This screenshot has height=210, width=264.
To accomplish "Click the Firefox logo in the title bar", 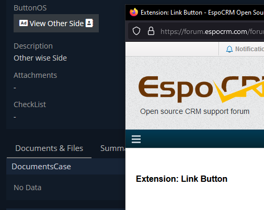I will [x=134, y=12].
